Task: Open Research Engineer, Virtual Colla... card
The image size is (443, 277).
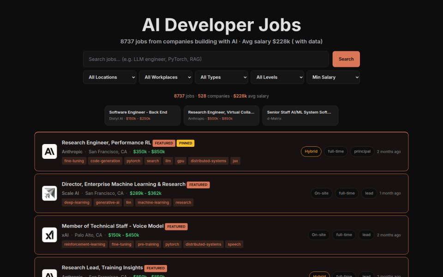Action: [221, 115]
